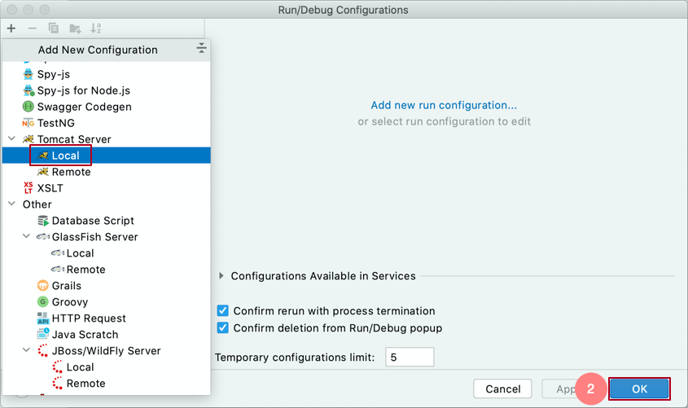
Task: Click the Add New Configuration plus icon
Action: pyautogui.click(x=11, y=29)
